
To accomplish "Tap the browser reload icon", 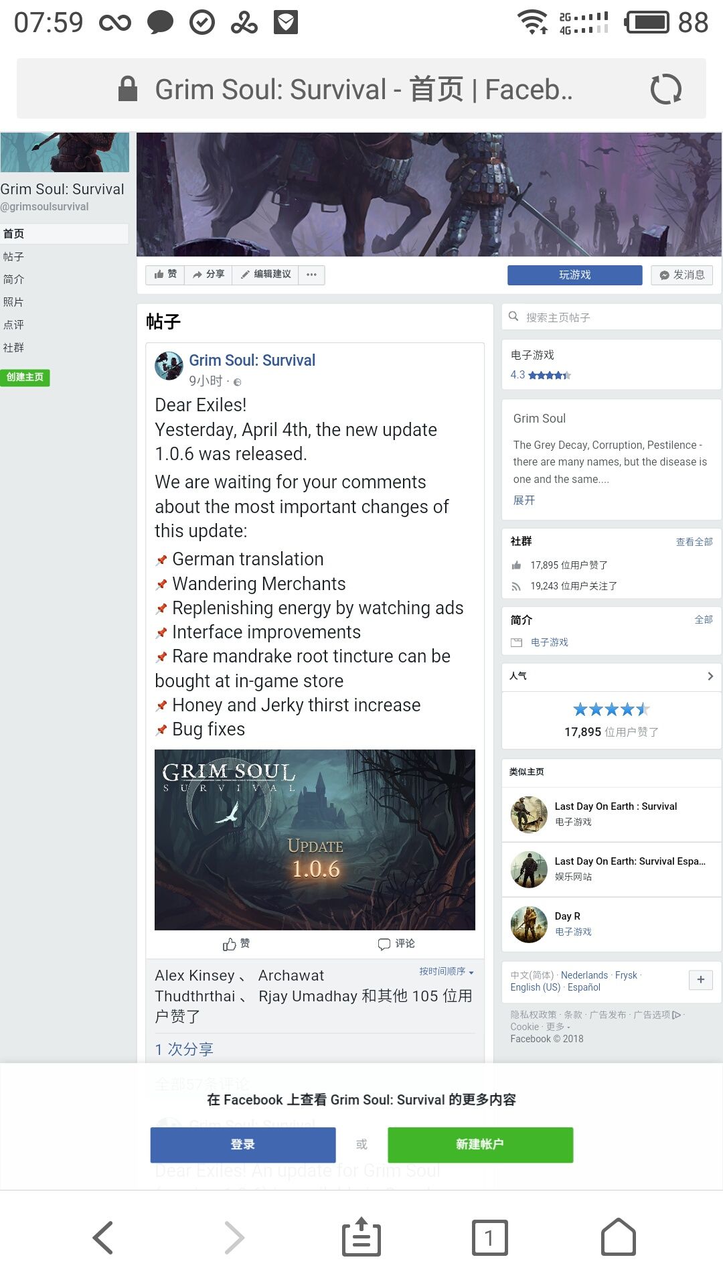I will [x=665, y=89].
